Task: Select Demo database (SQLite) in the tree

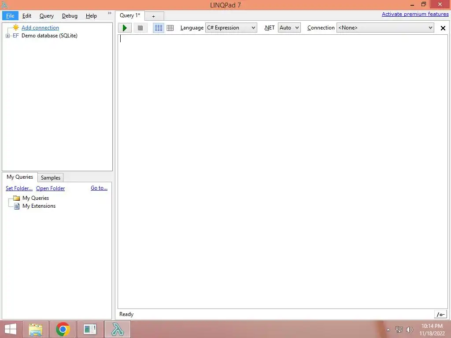Action: click(49, 36)
